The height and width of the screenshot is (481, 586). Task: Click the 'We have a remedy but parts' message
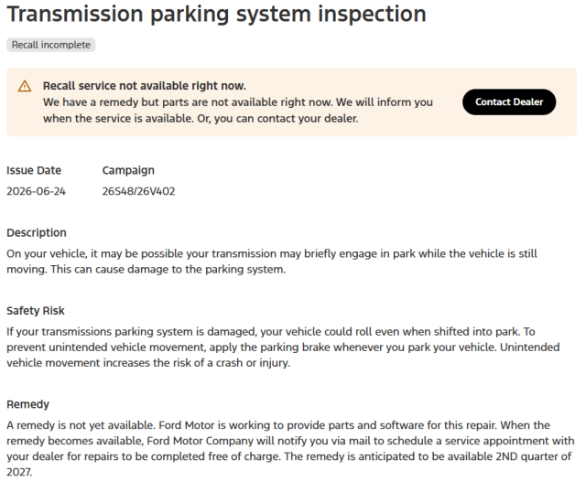pyautogui.click(x=238, y=110)
